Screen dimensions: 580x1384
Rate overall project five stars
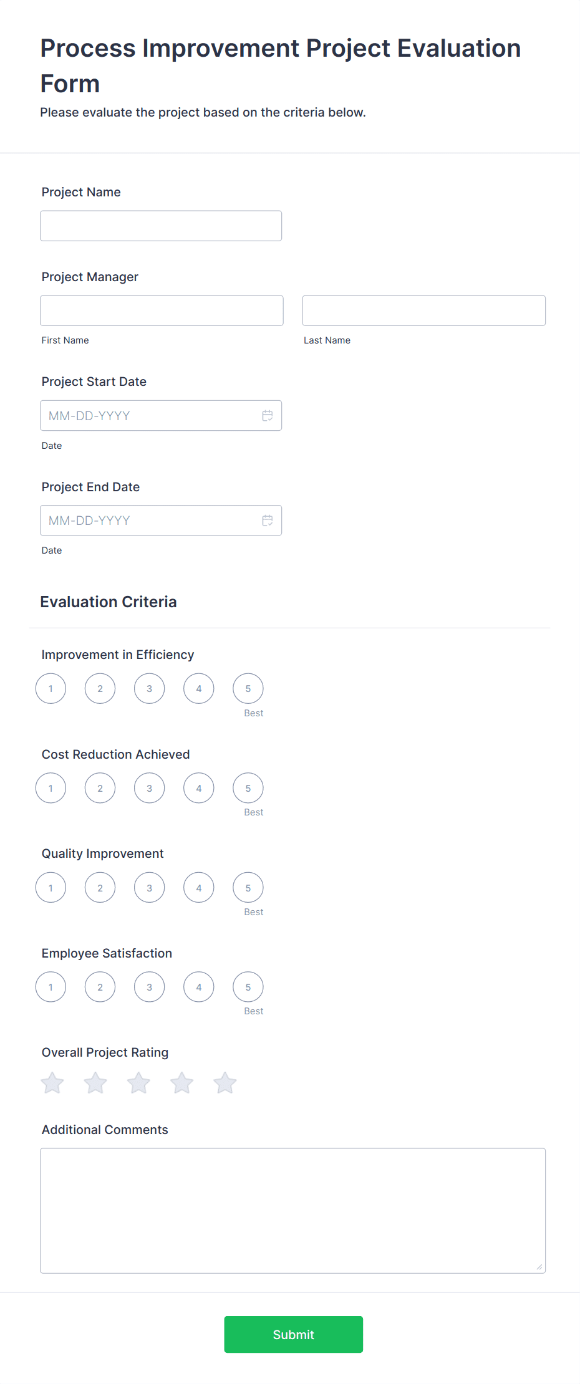point(225,1083)
